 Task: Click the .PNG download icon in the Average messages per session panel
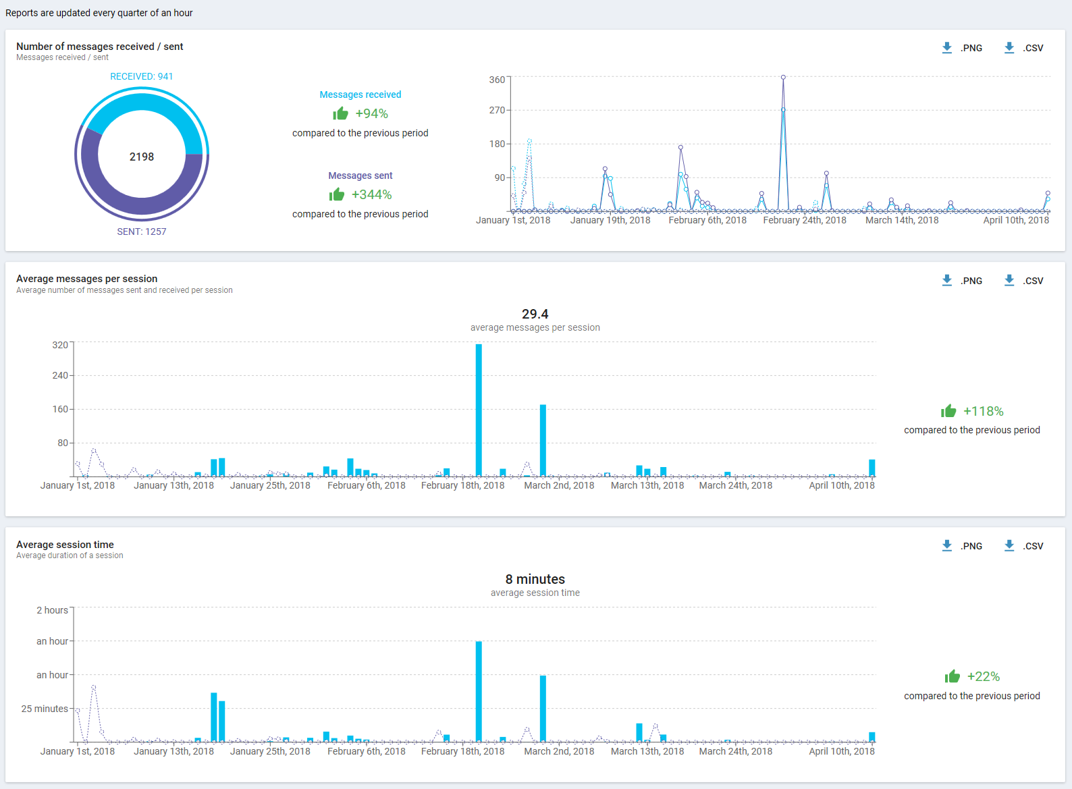click(947, 281)
